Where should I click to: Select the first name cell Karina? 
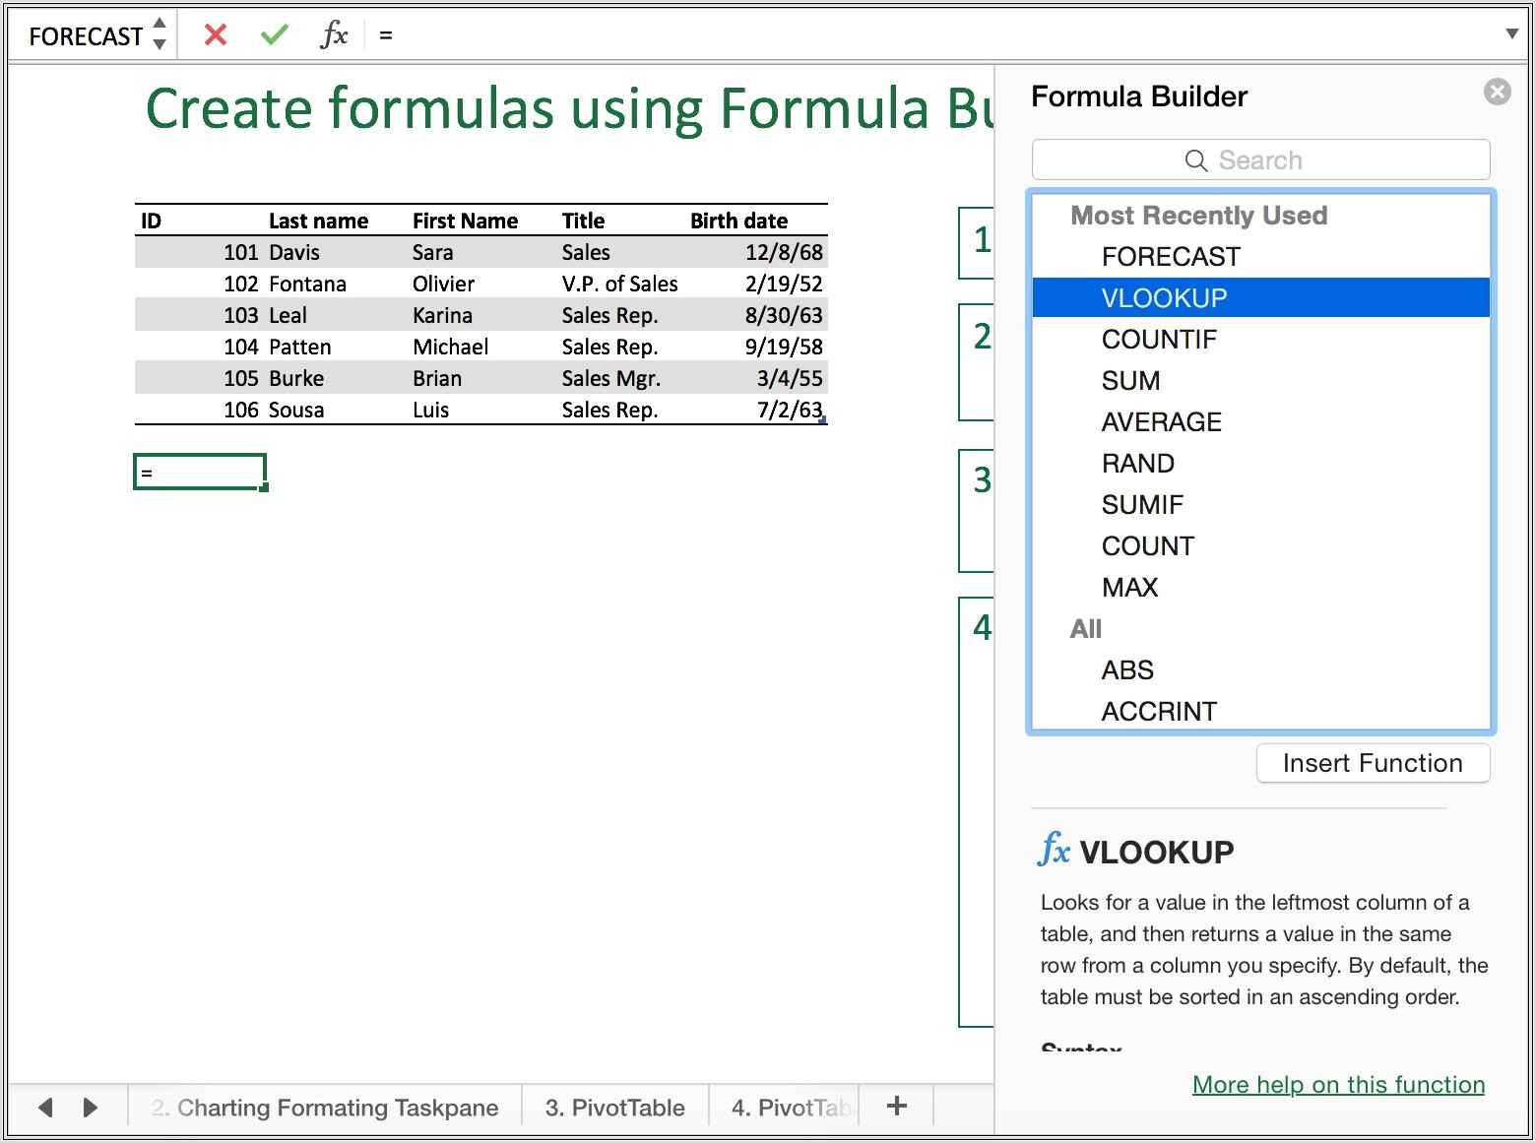point(442,315)
